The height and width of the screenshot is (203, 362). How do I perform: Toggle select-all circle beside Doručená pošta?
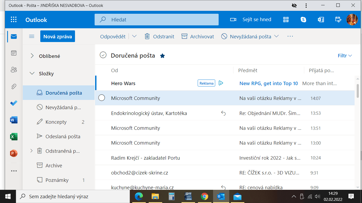tap(103, 55)
